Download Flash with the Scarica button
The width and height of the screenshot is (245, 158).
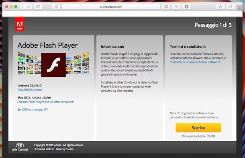198,128
